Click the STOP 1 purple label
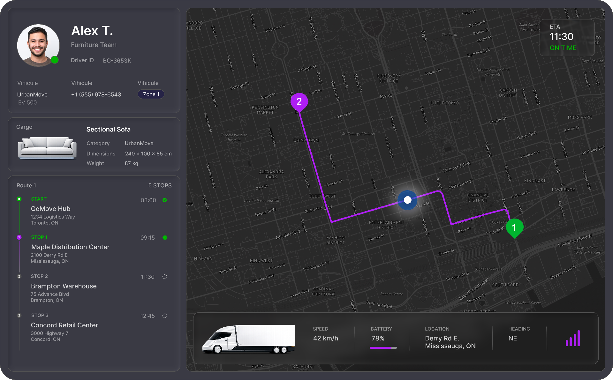This screenshot has width=613, height=380. click(x=39, y=237)
